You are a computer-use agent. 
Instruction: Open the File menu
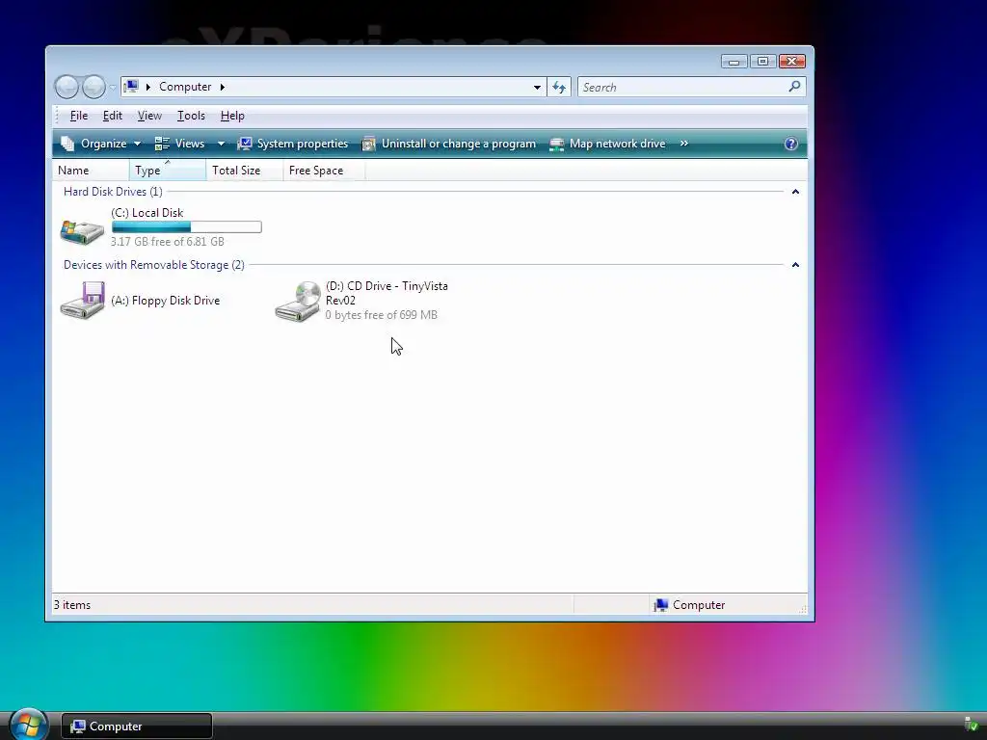click(79, 116)
